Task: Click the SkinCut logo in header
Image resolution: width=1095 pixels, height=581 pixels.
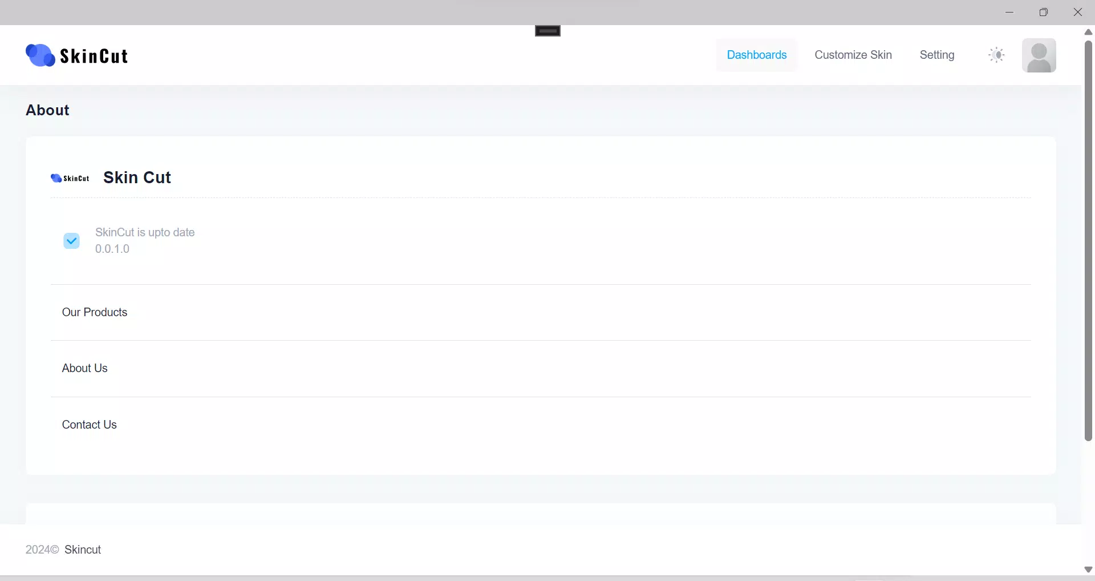Action: point(77,55)
